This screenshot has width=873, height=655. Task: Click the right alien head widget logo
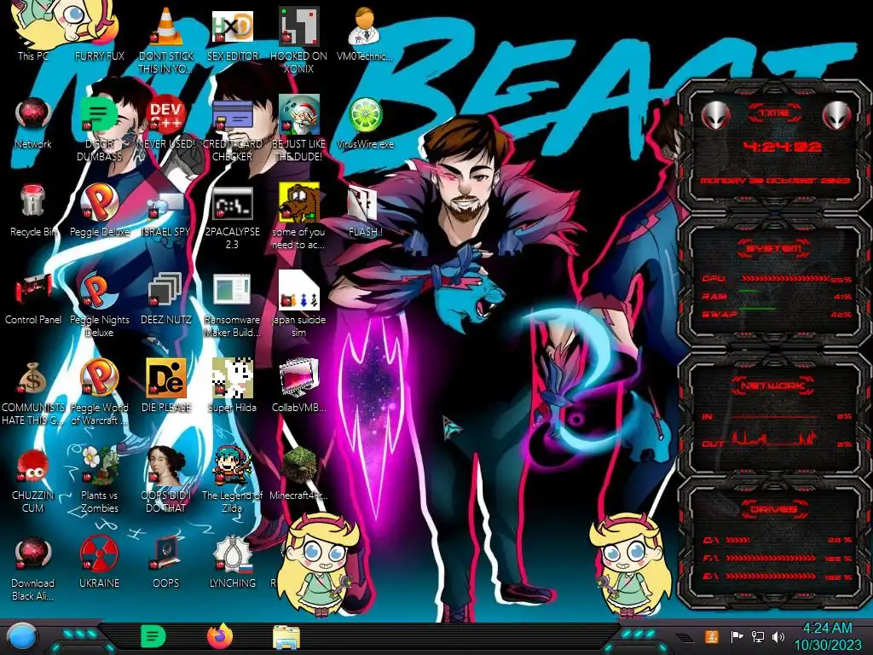[837, 115]
